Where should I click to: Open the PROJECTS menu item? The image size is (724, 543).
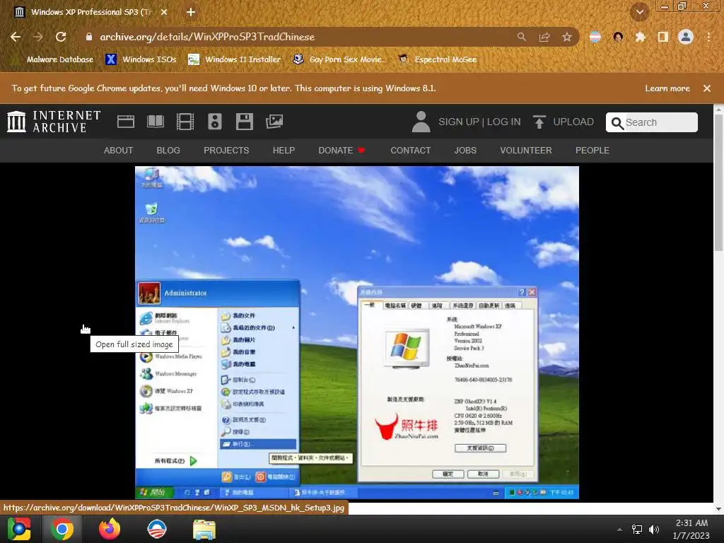click(226, 151)
